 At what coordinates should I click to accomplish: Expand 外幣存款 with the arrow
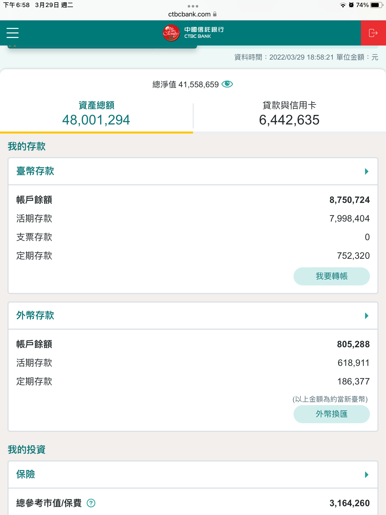click(x=367, y=316)
